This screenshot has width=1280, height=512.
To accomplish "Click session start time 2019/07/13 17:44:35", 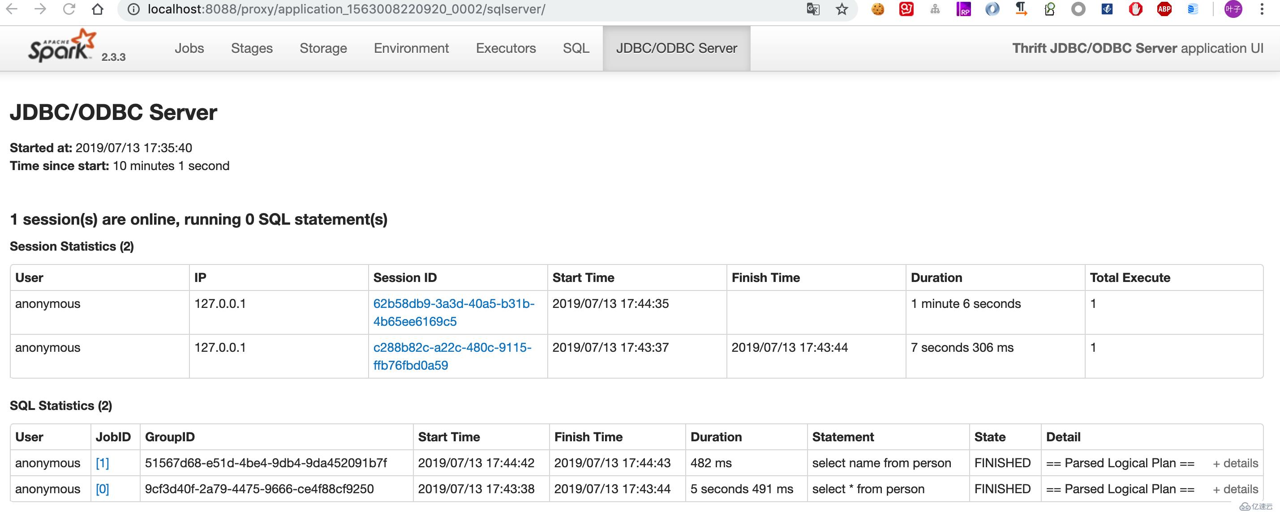I will (x=611, y=303).
